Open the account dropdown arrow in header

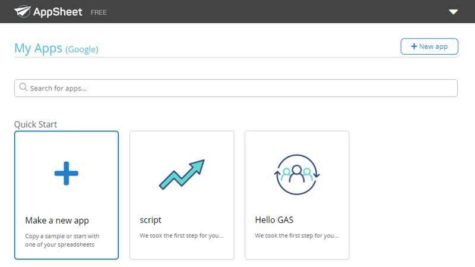pyautogui.click(x=454, y=11)
